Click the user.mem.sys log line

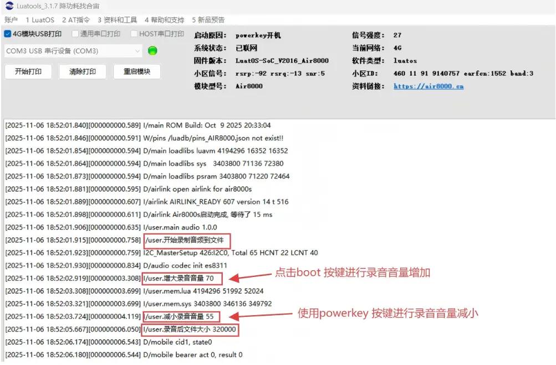coord(138,304)
